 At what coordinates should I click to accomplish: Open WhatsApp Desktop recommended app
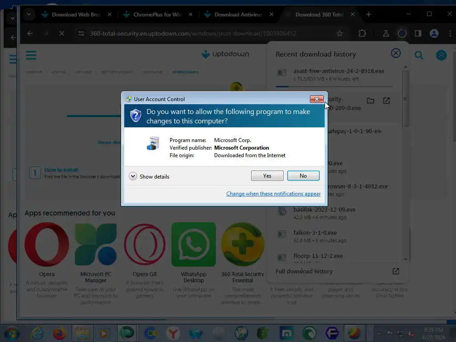point(194,244)
